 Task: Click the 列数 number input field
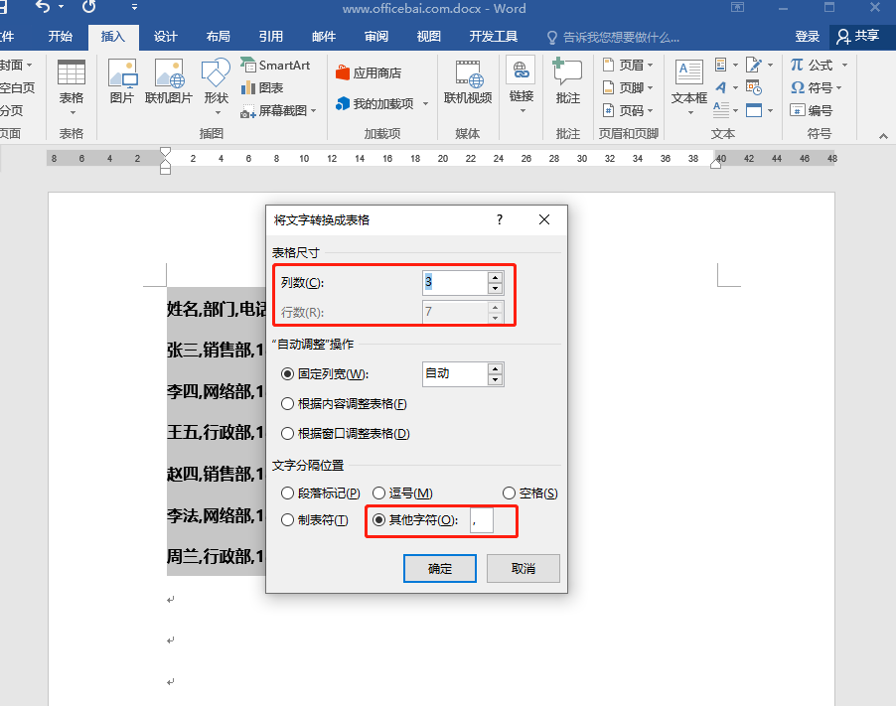point(455,283)
